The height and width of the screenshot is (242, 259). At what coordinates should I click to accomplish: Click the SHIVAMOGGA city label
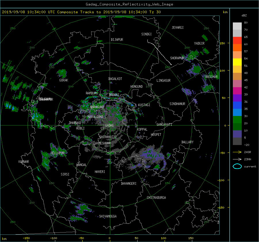(x=108, y=216)
